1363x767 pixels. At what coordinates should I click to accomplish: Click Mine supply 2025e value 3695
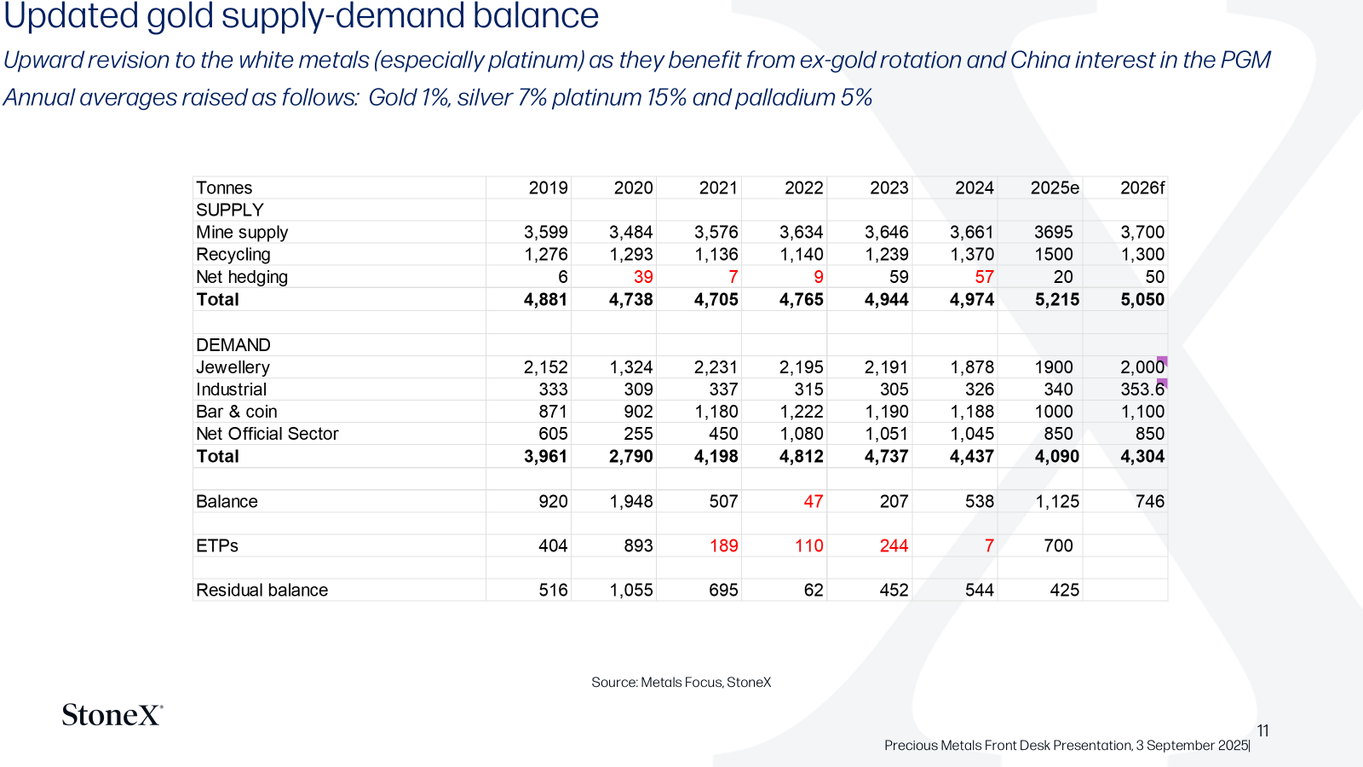[1054, 233]
